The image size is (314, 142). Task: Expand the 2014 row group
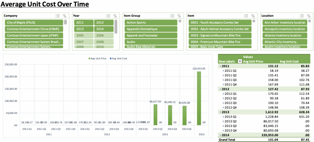220,135
